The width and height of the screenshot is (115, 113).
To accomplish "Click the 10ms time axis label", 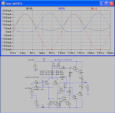I will tap(62, 53).
